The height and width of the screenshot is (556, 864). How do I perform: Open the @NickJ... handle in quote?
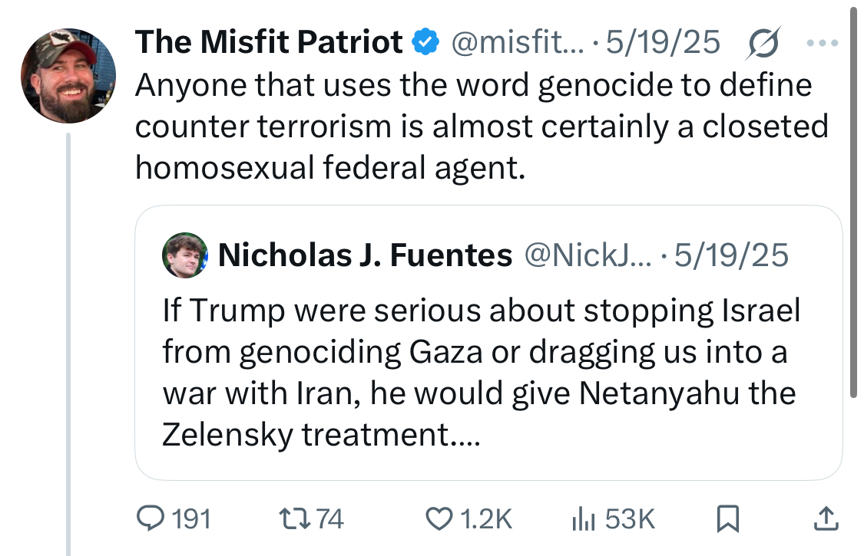click(588, 255)
